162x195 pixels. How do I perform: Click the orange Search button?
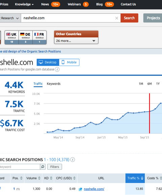(x=129, y=18)
